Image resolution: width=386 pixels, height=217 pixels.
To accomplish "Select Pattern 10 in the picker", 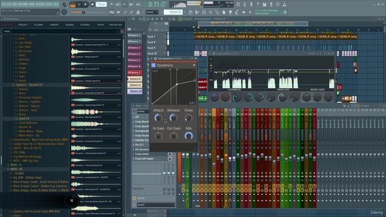I will (134, 91).
